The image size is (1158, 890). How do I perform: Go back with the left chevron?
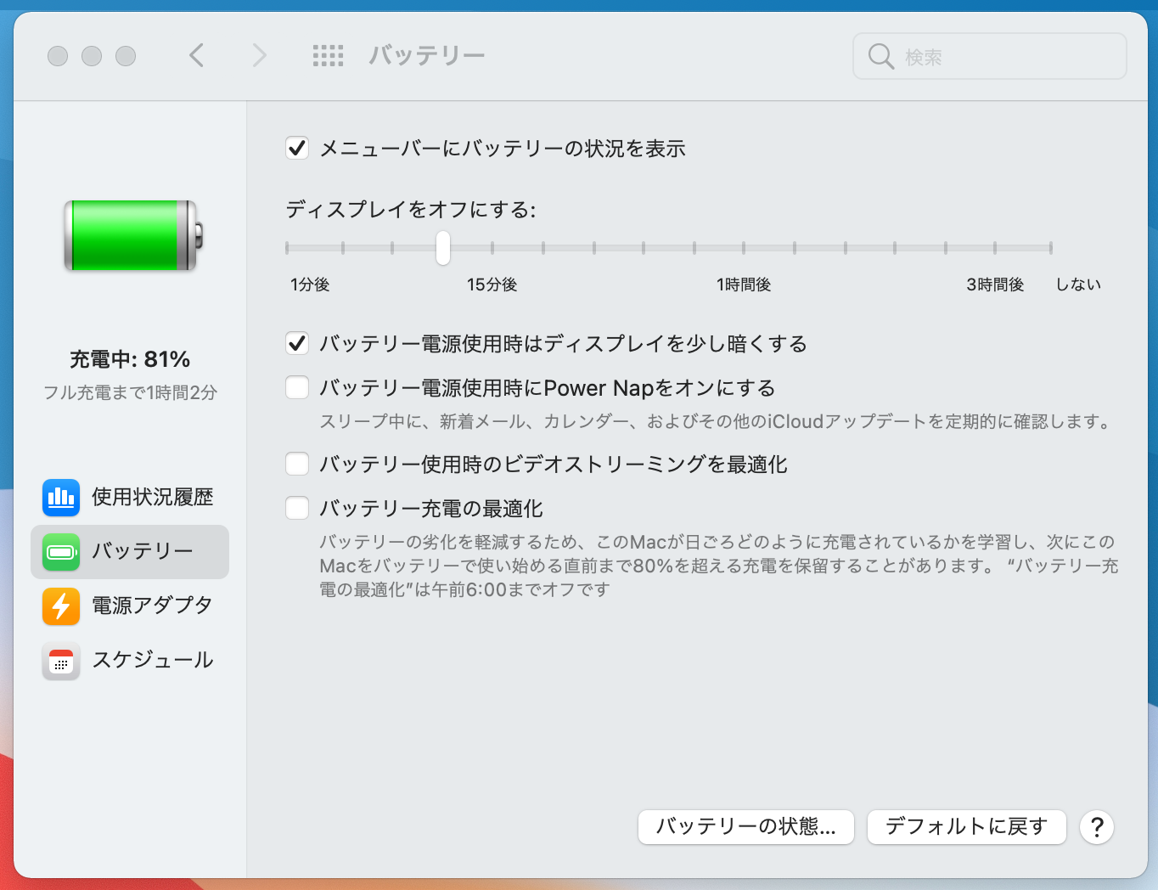pyautogui.click(x=196, y=56)
